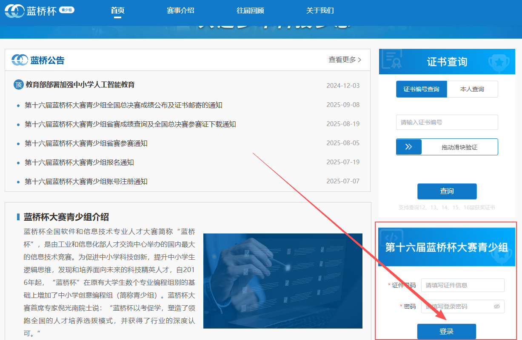522x340 pixels.
Task: Open 第十六届蓝桥杯大赛青少组省赛参赛通知 announcement
Action: 86,143
